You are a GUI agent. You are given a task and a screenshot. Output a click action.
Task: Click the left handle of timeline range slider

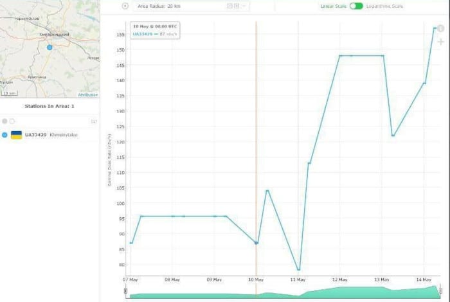click(125, 291)
